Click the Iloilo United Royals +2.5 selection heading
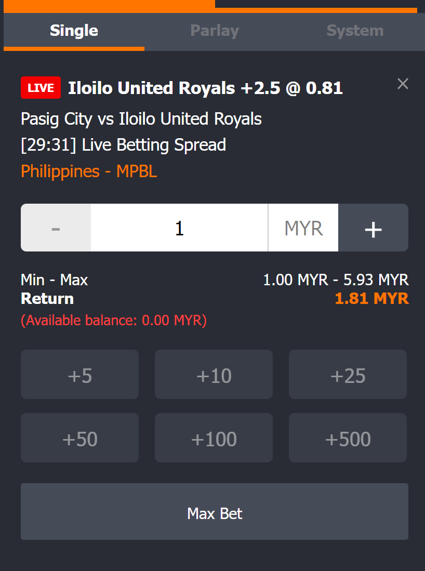Screen dimensions: 425x571 pos(205,88)
